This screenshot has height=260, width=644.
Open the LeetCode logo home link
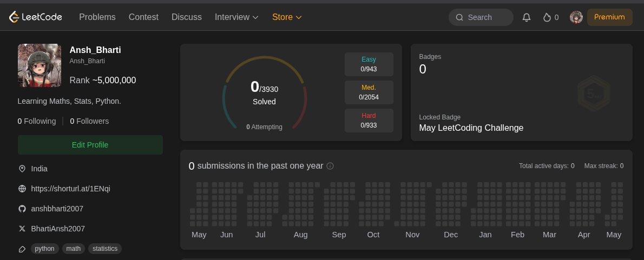click(x=36, y=17)
